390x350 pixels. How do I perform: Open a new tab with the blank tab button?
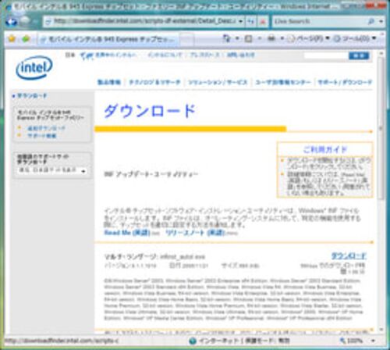click(186, 40)
